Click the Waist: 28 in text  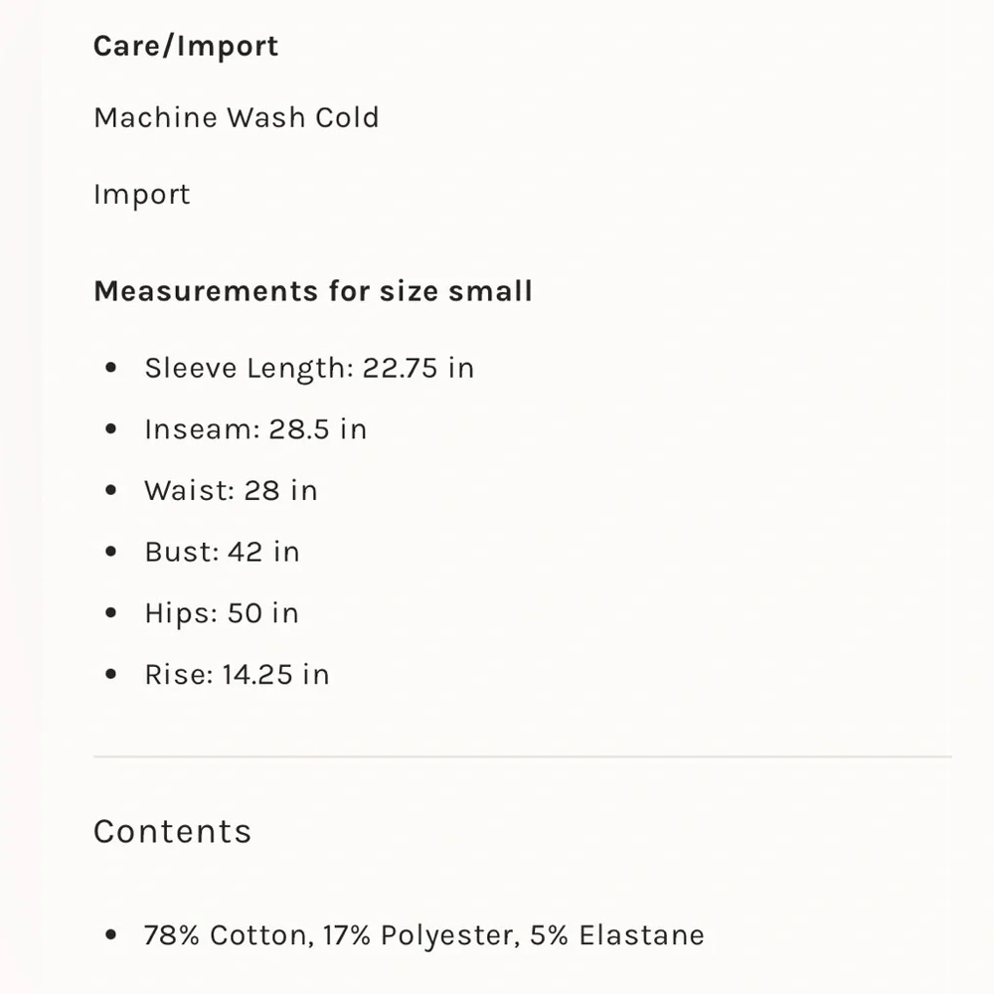(231, 490)
